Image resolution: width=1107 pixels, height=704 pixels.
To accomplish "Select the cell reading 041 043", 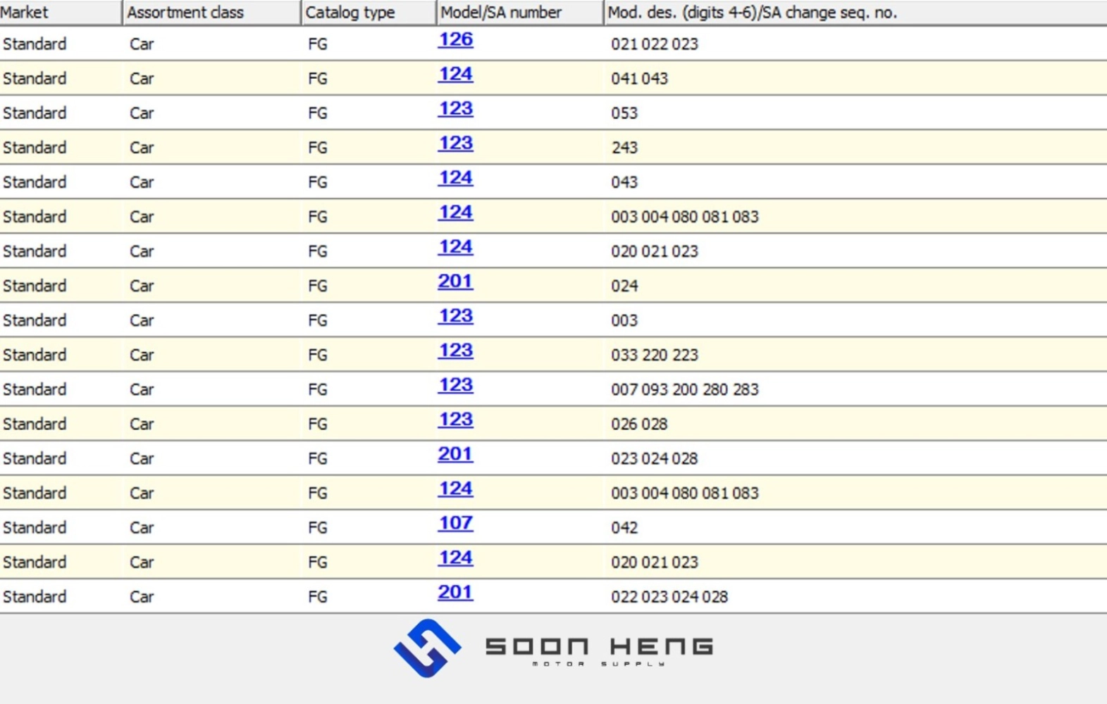I will (639, 79).
